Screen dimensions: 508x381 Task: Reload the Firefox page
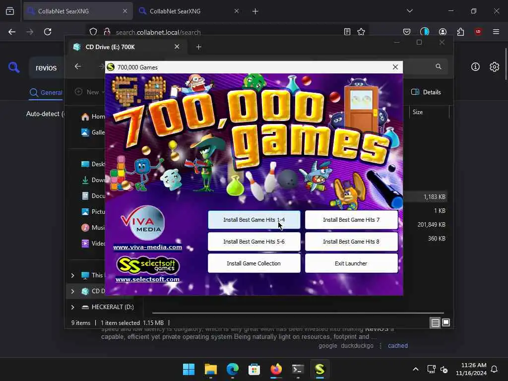tap(48, 32)
